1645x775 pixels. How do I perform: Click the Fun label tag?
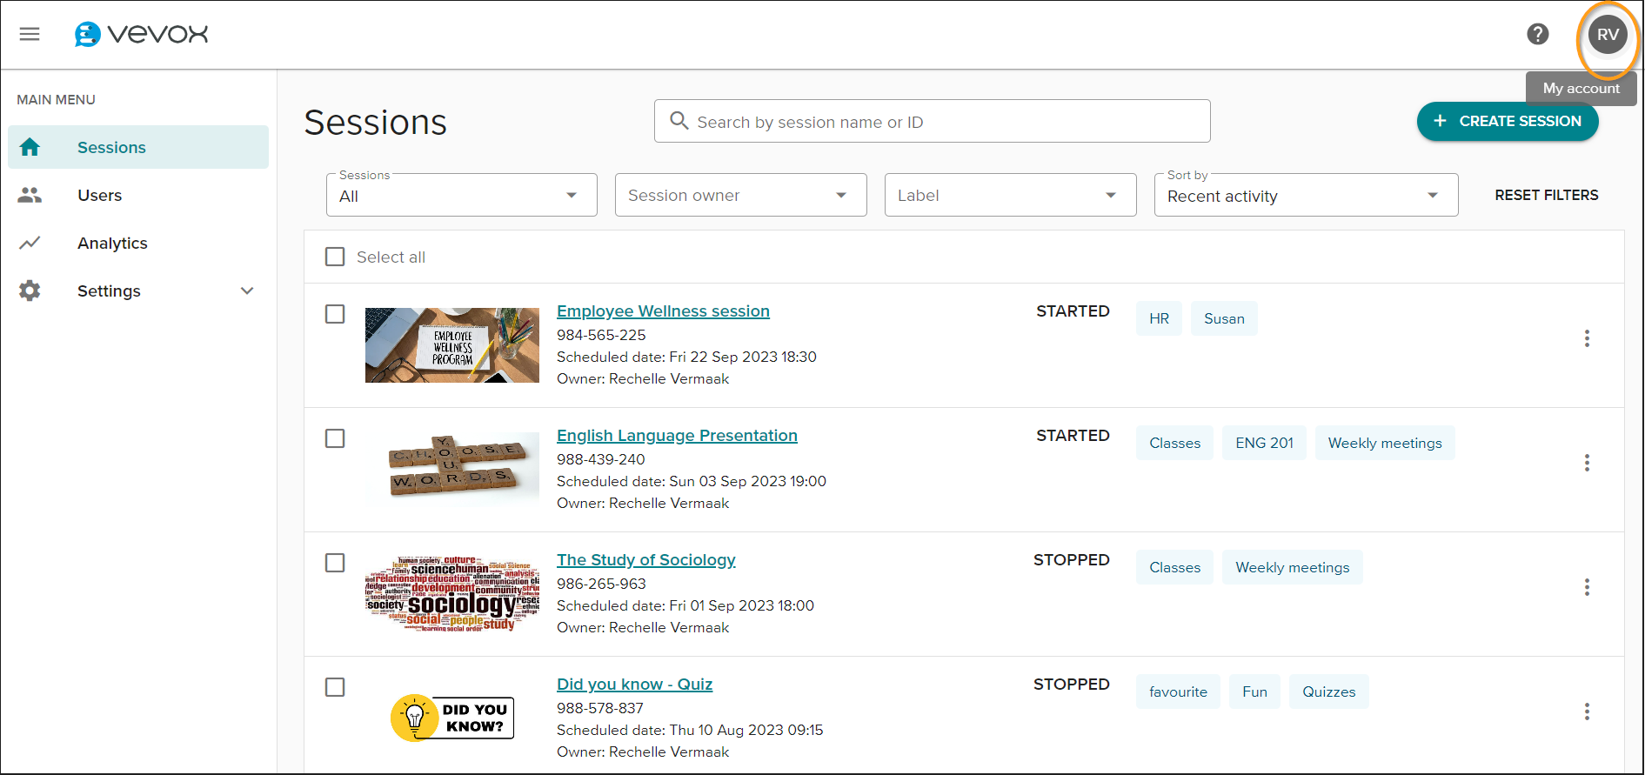pos(1254,691)
